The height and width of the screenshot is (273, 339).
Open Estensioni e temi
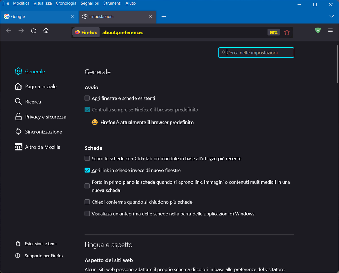tap(36, 244)
